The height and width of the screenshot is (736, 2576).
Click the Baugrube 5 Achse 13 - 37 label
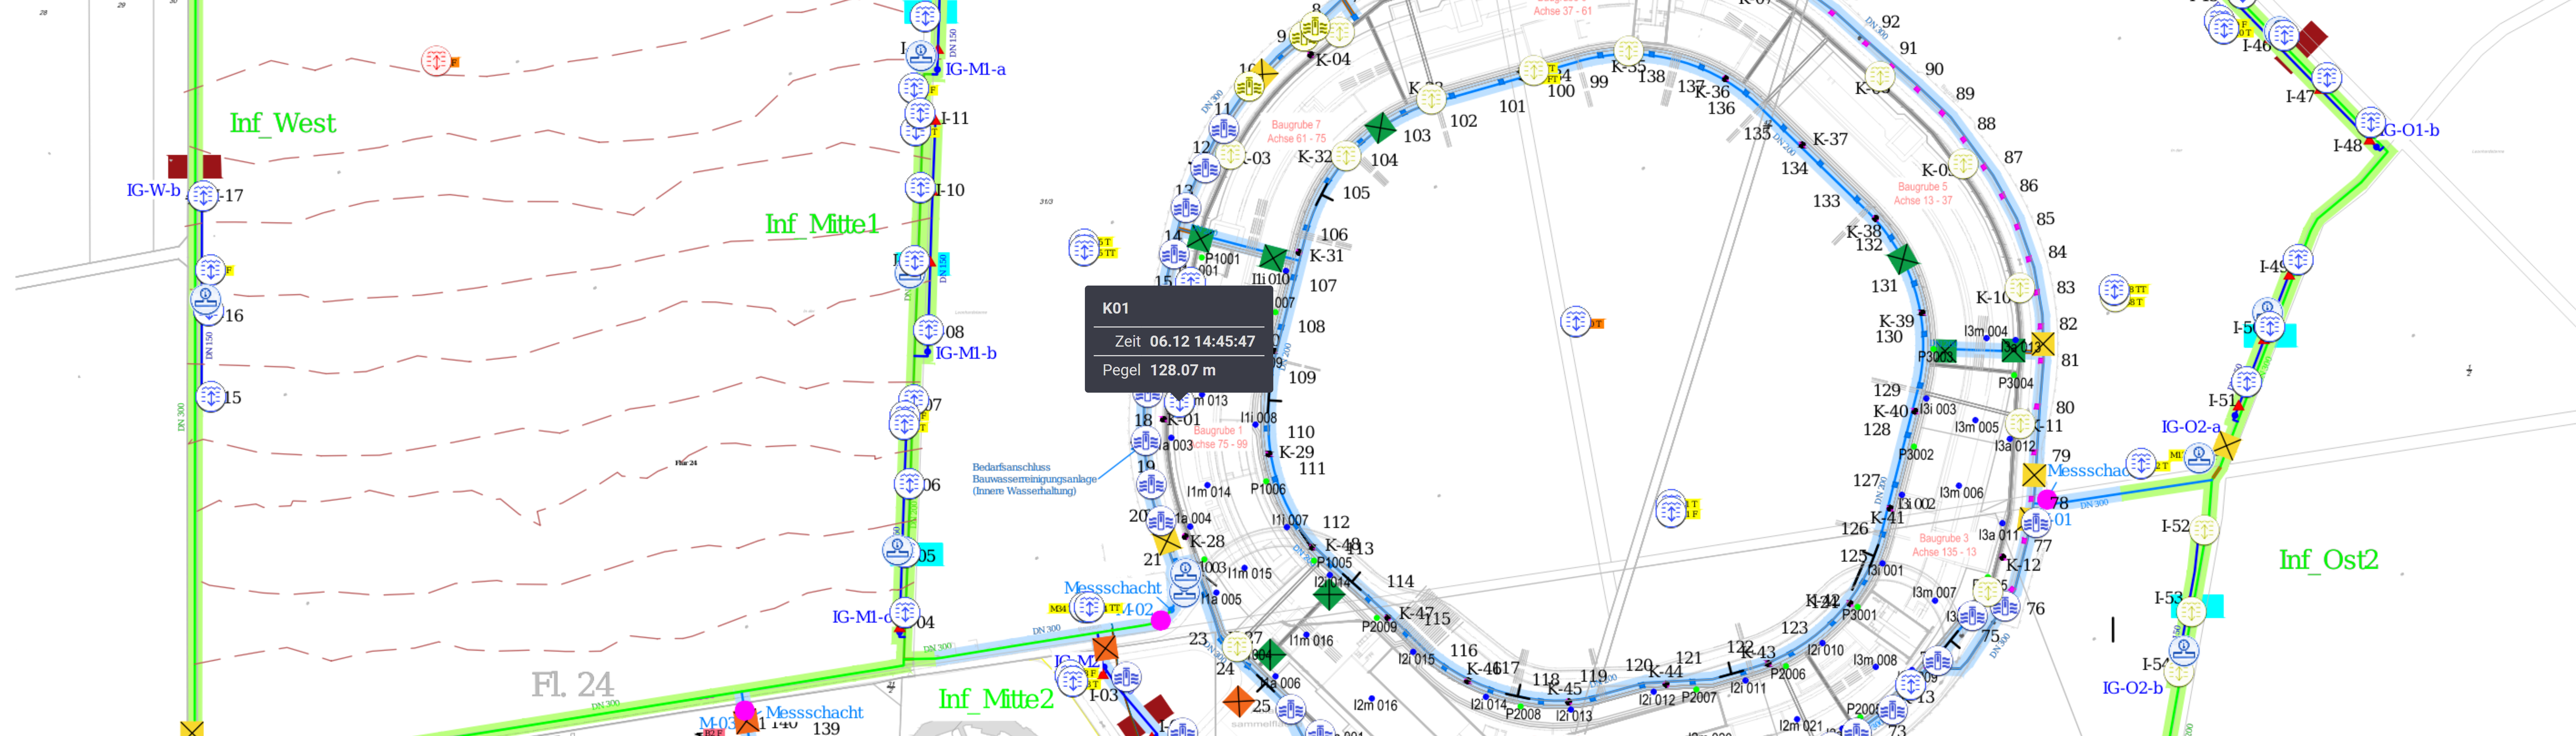click(x=1922, y=194)
